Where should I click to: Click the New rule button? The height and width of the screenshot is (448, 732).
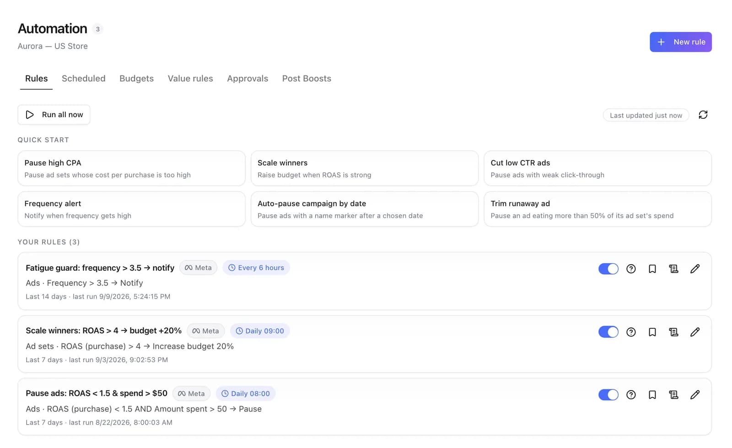tap(680, 42)
